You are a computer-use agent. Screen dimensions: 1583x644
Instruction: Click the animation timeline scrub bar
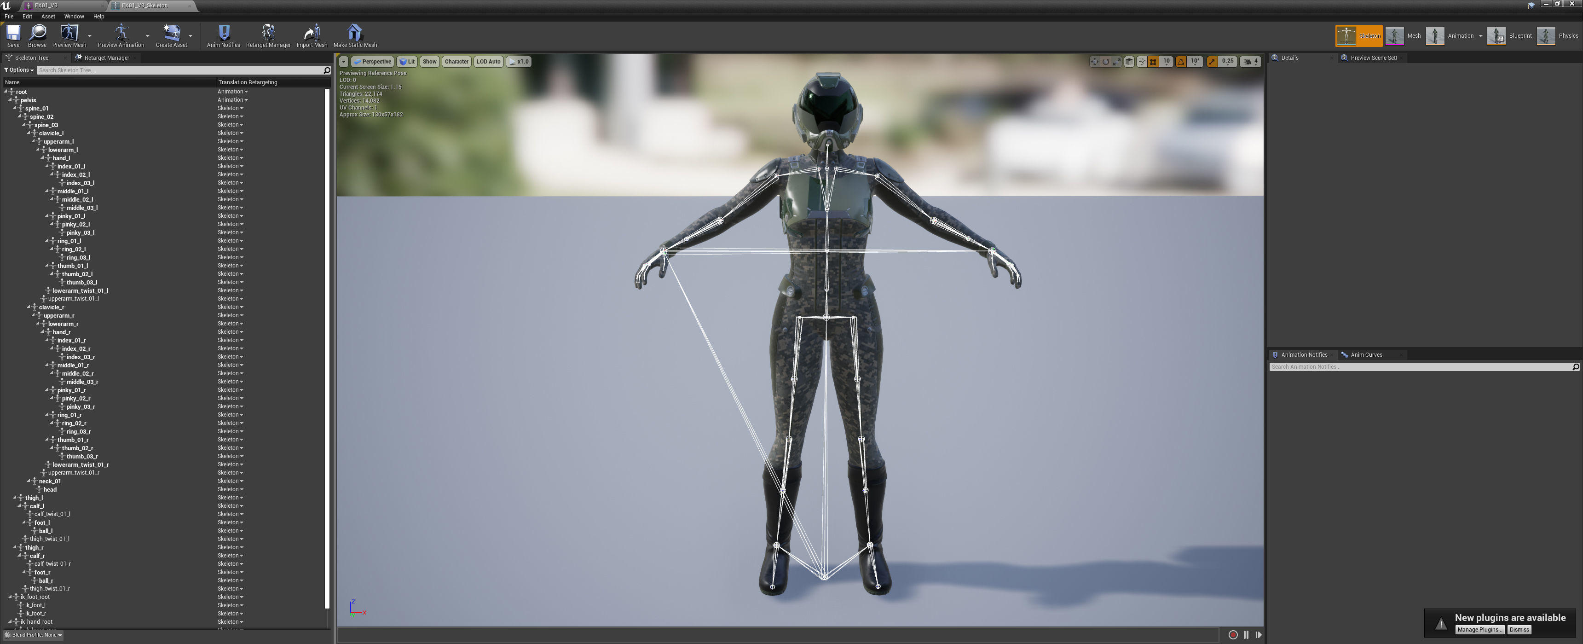[x=777, y=635]
